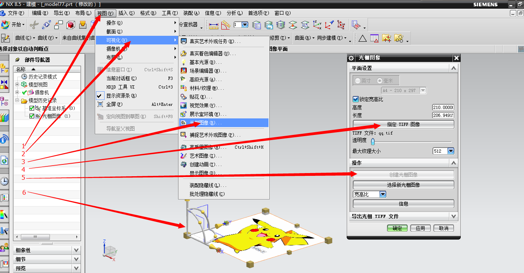Click the first stacked layers settings icon

click(x=256, y=25)
